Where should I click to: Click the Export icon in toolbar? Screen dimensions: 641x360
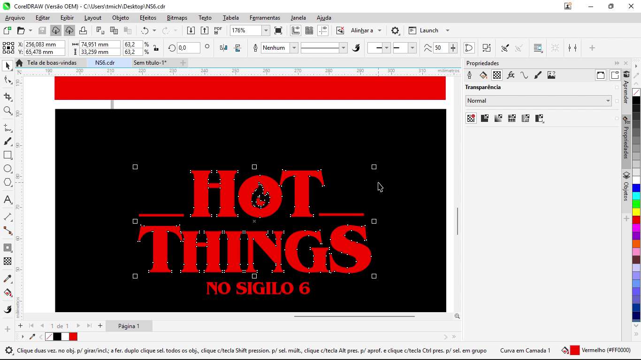coord(205,30)
